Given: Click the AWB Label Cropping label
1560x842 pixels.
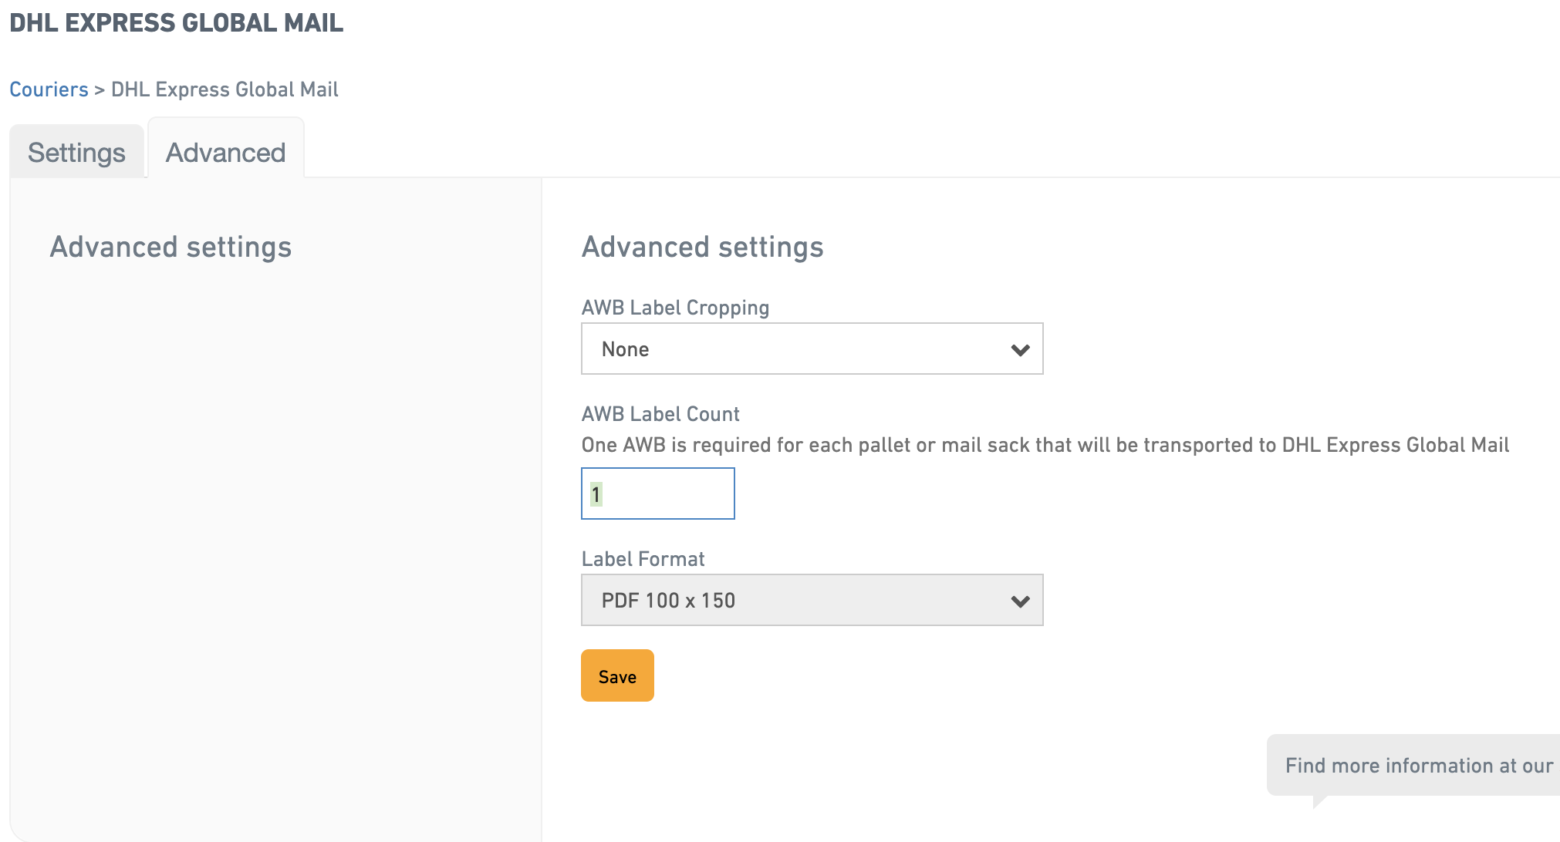Looking at the screenshot, I should 674,307.
